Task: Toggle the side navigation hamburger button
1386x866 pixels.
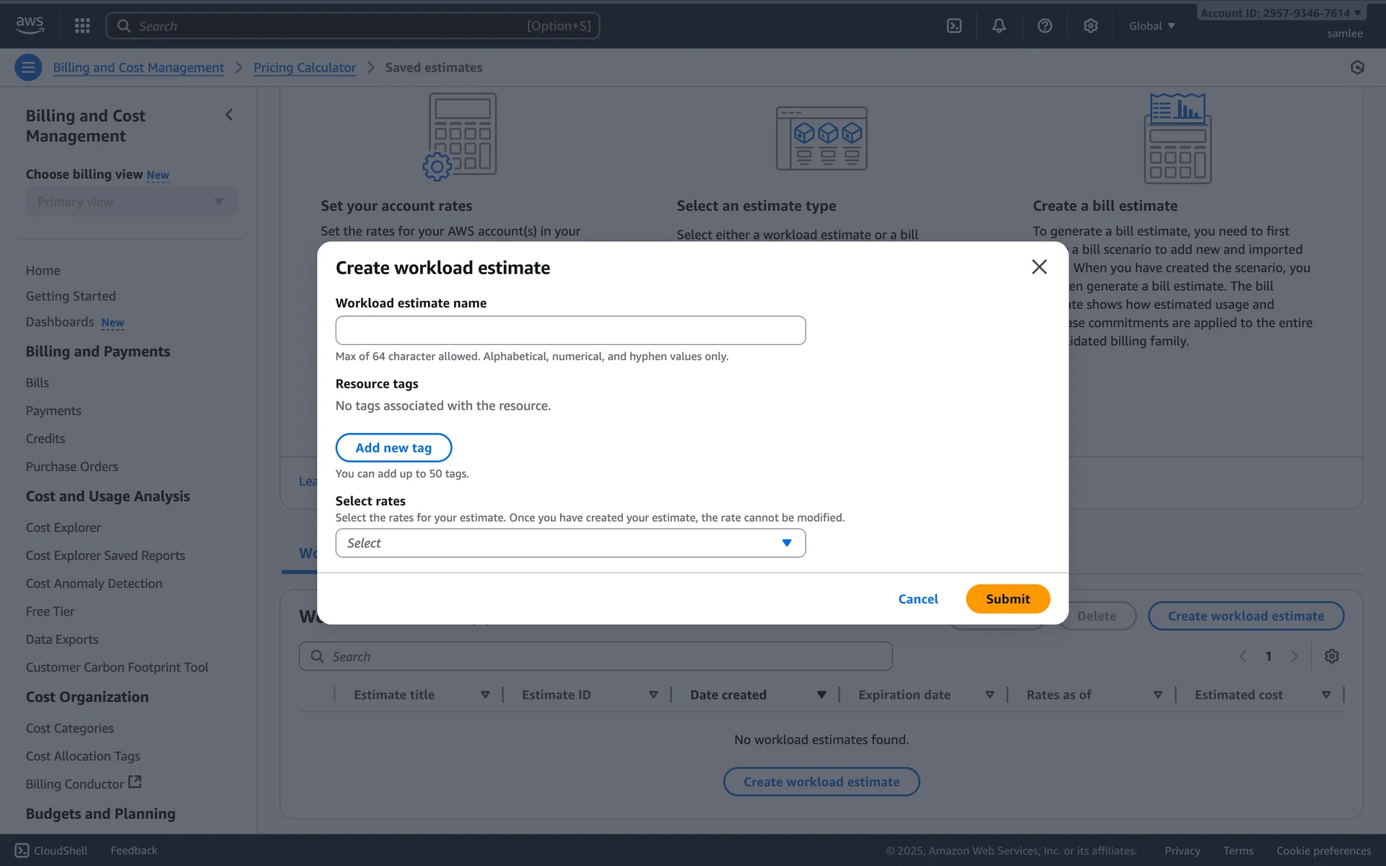Action: [x=28, y=68]
